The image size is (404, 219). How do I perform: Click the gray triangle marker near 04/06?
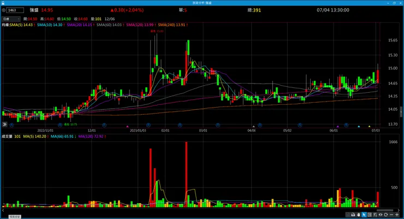(253, 127)
